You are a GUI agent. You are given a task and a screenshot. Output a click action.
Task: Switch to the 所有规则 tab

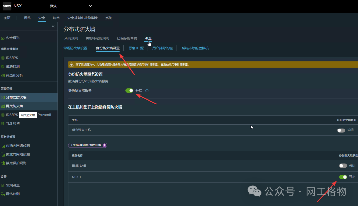click(x=71, y=38)
